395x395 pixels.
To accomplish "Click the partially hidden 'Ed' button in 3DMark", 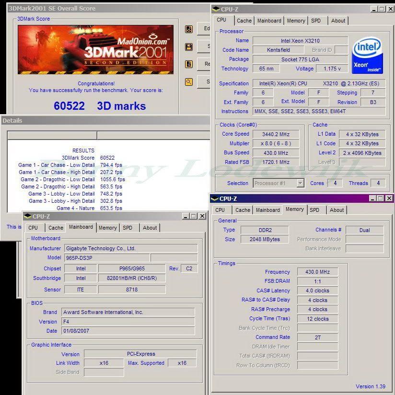I will pos(204,28).
